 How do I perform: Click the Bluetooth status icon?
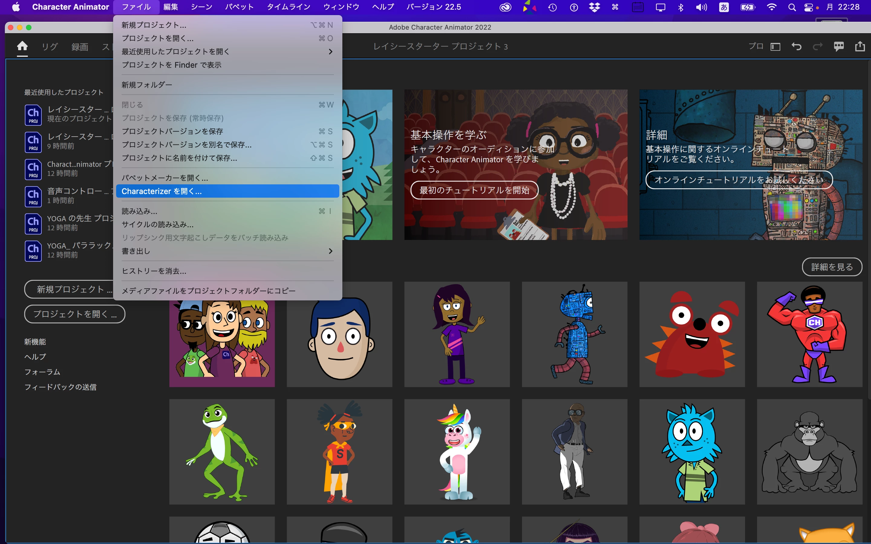(680, 7)
